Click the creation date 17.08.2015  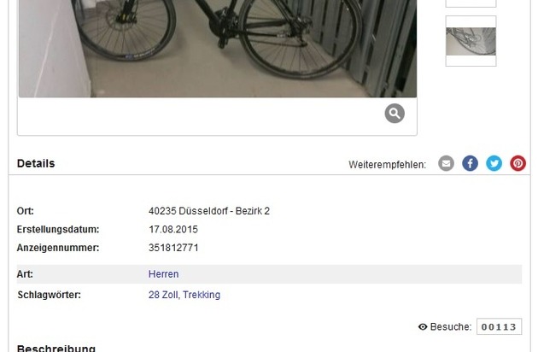coord(173,230)
